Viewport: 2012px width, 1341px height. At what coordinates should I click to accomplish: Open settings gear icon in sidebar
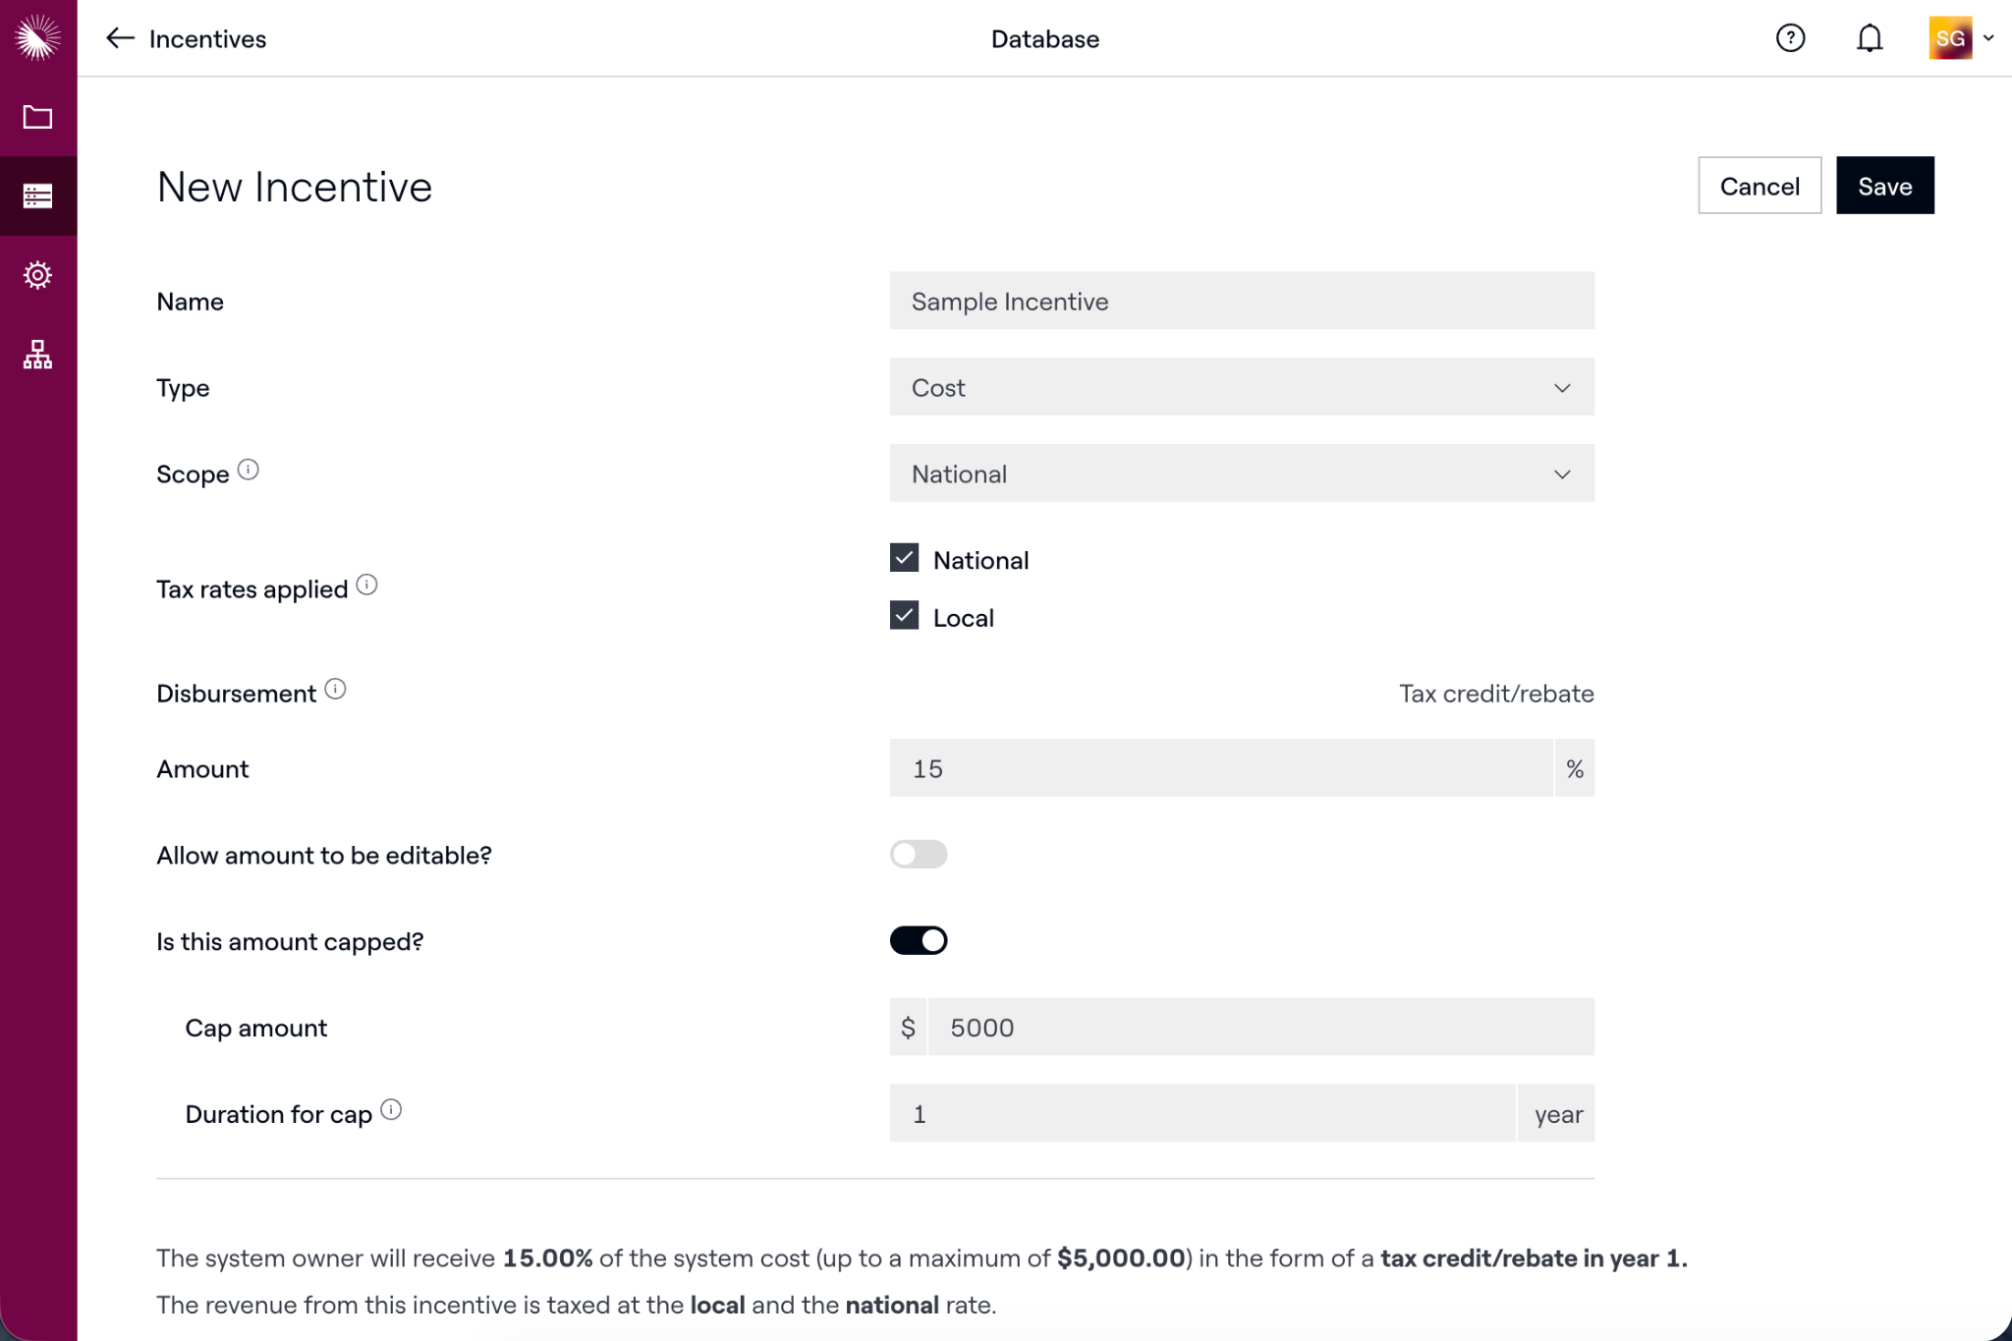[37, 275]
